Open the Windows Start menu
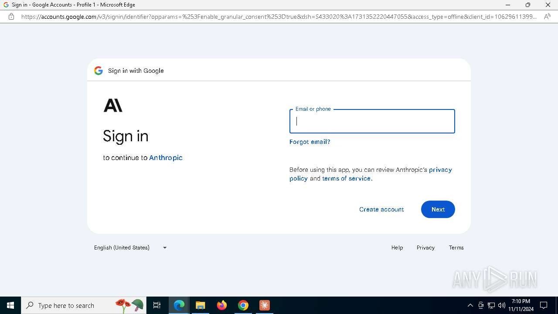 click(10, 305)
